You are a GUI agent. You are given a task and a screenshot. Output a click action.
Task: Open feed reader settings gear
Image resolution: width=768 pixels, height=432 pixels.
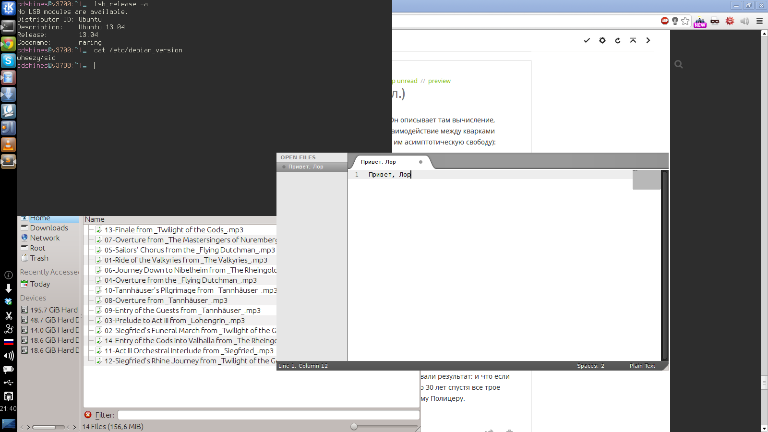[602, 40]
